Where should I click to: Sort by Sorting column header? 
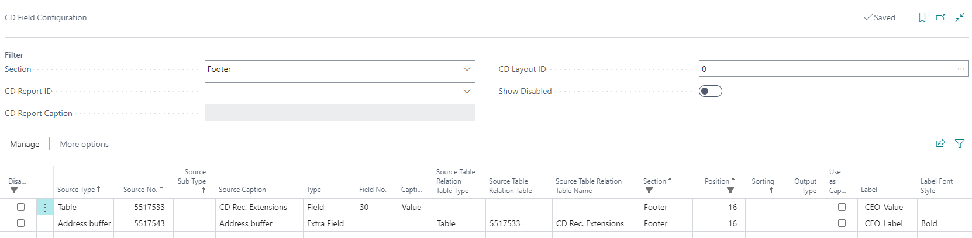(763, 185)
